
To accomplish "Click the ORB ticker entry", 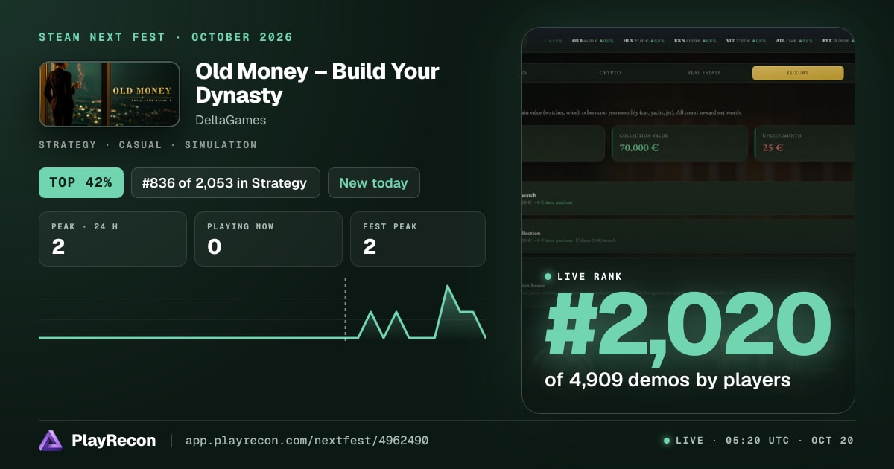I will point(593,41).
